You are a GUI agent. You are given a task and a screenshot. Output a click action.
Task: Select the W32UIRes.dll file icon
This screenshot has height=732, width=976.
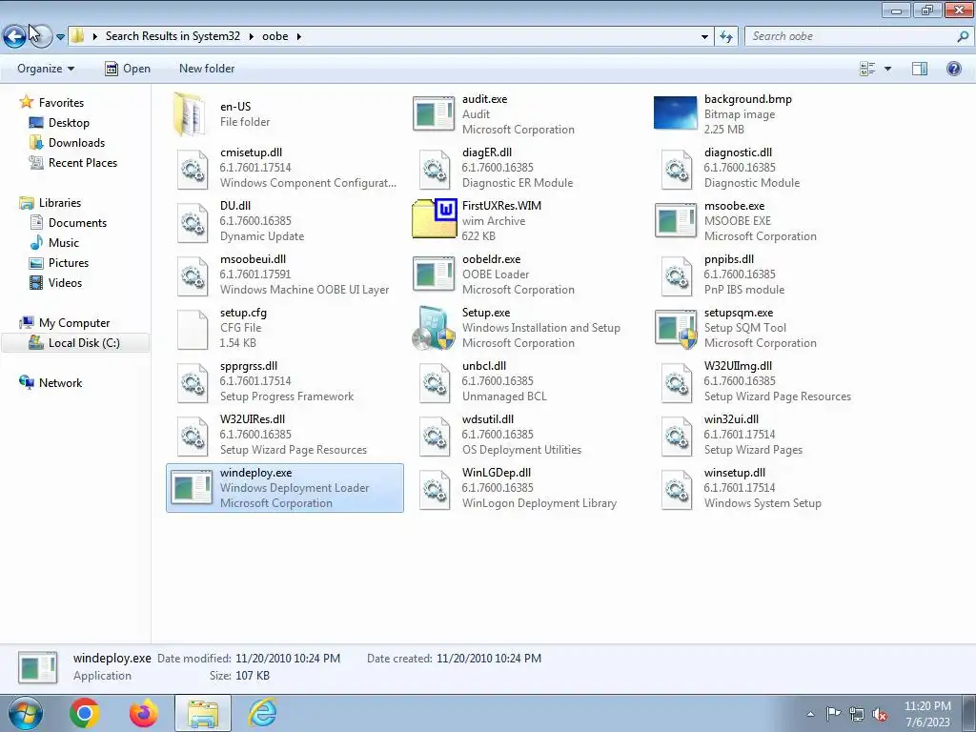click(x=193, y=437)
